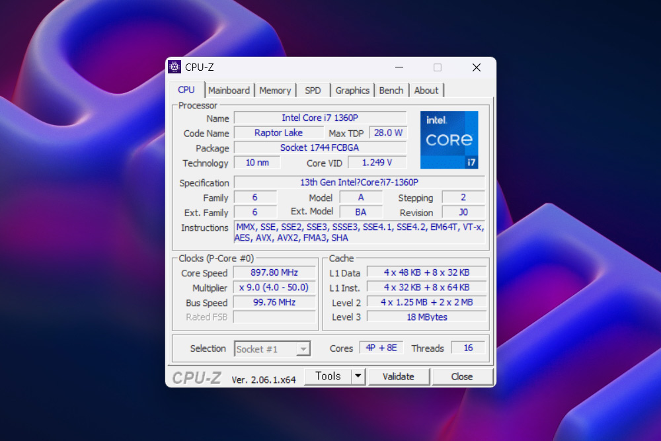Click the Bus Speed value 99.76 MHz
661x441 pixels.
(274, 303)
